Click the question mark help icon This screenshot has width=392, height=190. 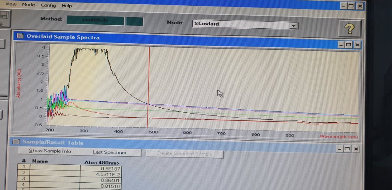(349, 29)
